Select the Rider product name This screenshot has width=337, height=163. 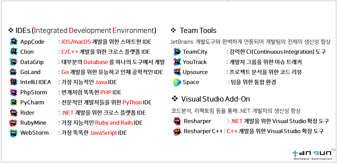pyautogui.click(x=27, y=113)
